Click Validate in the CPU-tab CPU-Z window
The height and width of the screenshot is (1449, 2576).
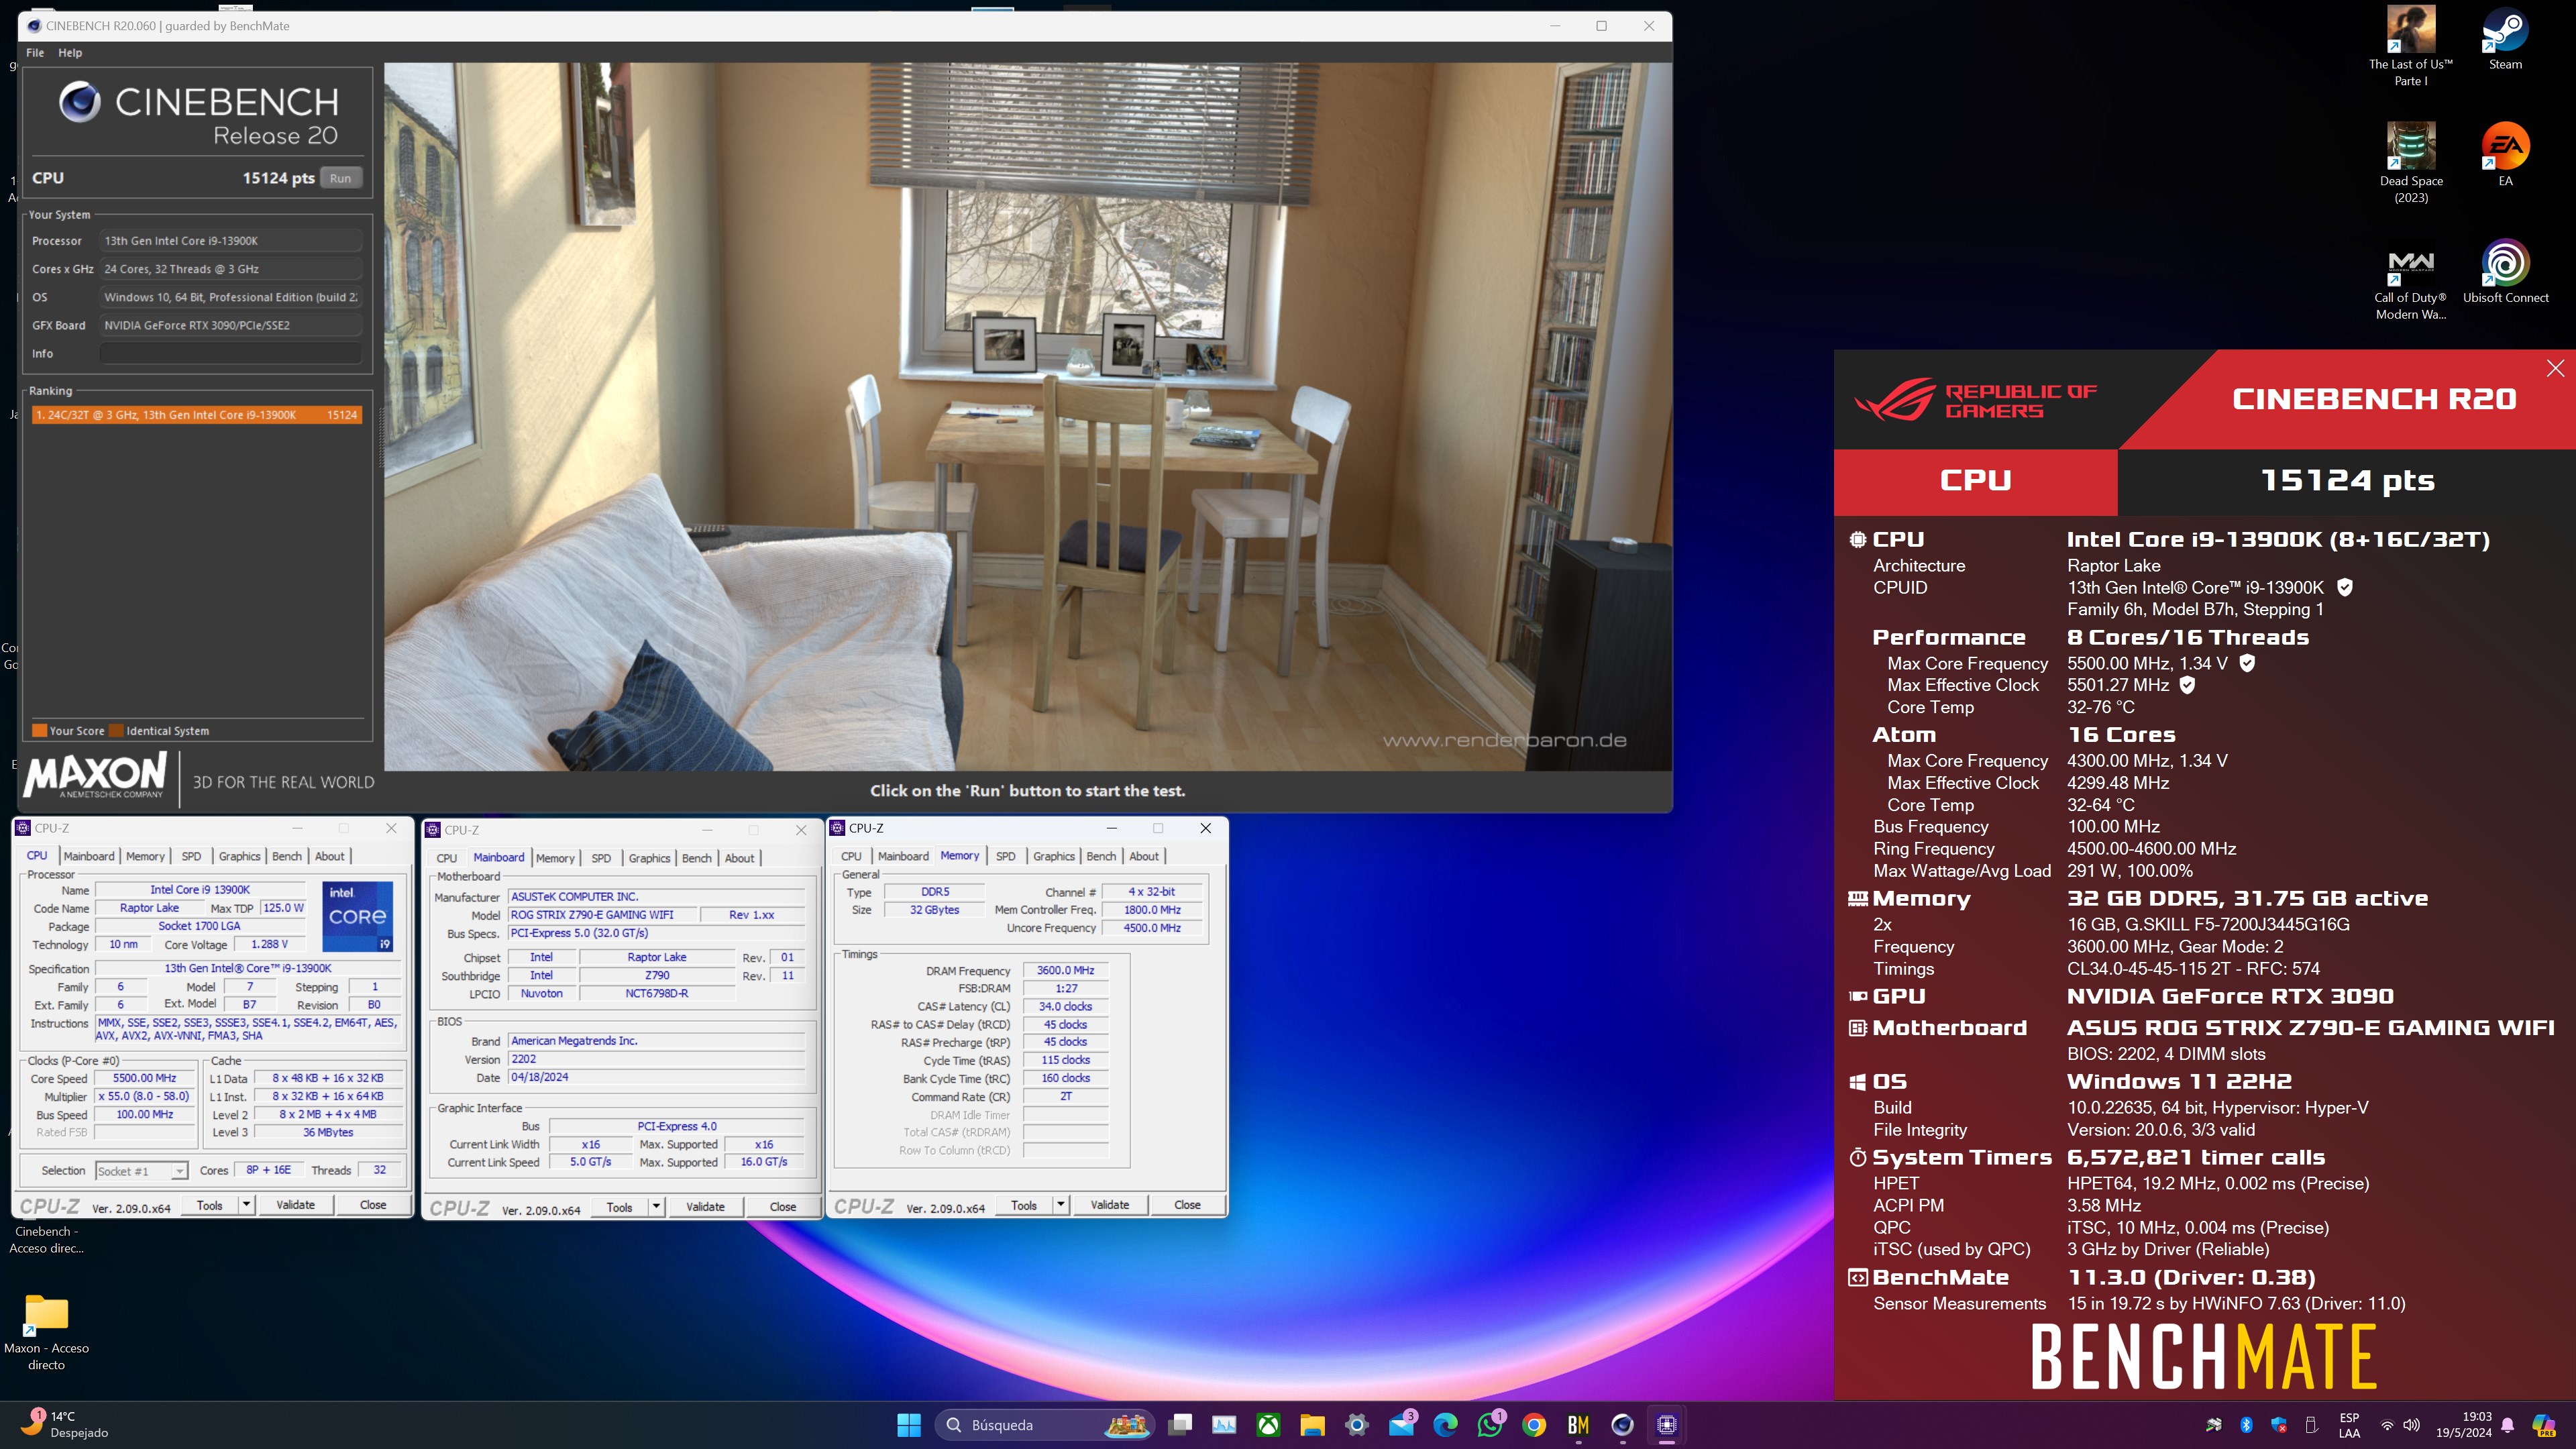click(x=295, y=1205)
